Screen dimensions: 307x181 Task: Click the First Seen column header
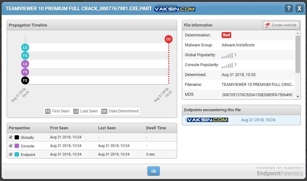point(59,128)
